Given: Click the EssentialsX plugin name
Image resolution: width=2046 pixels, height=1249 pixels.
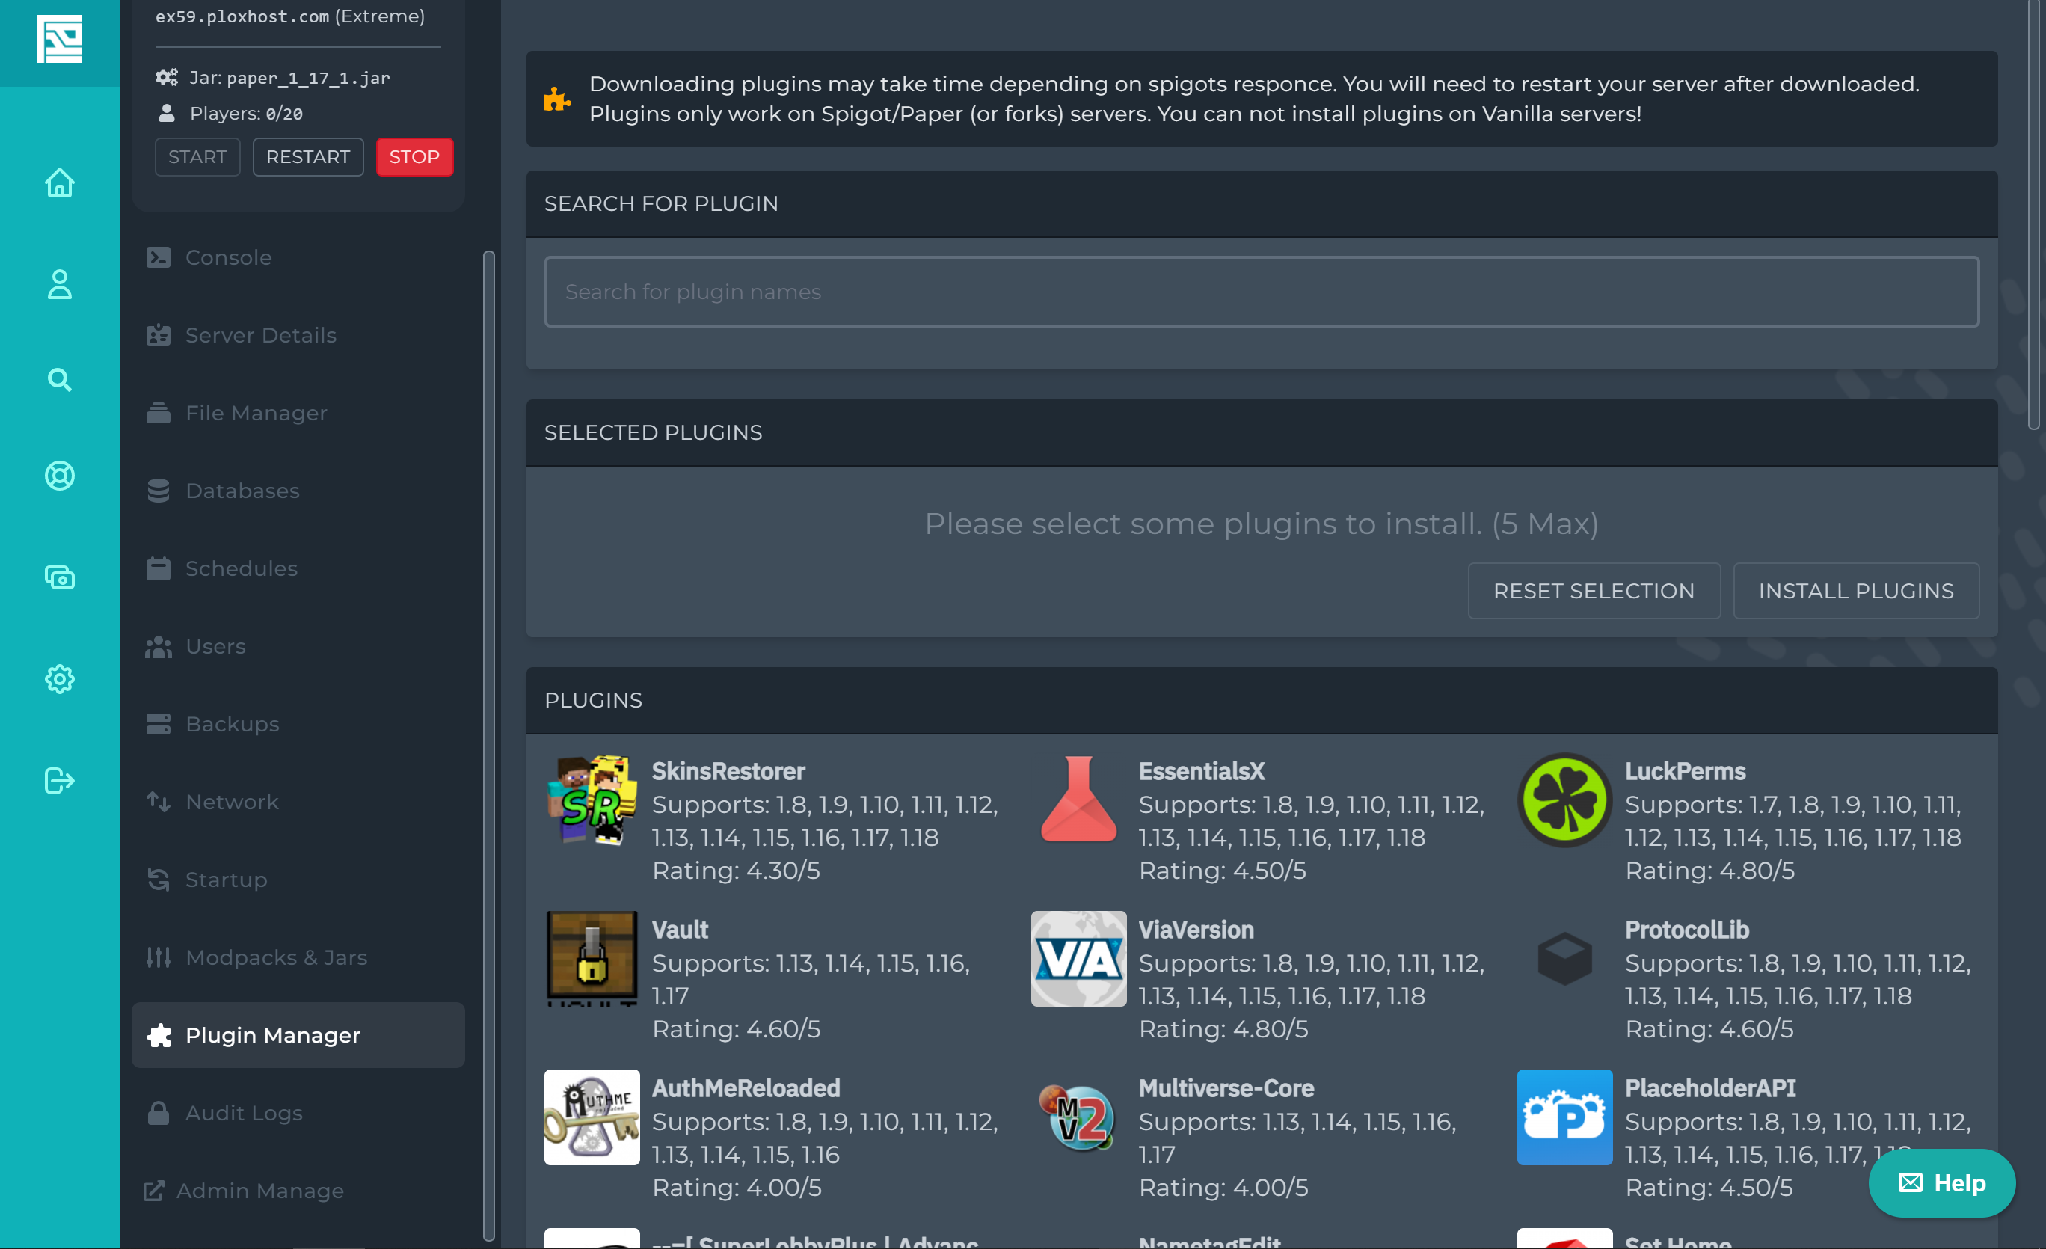Looking at the screenshot, I should [1202, 772].
